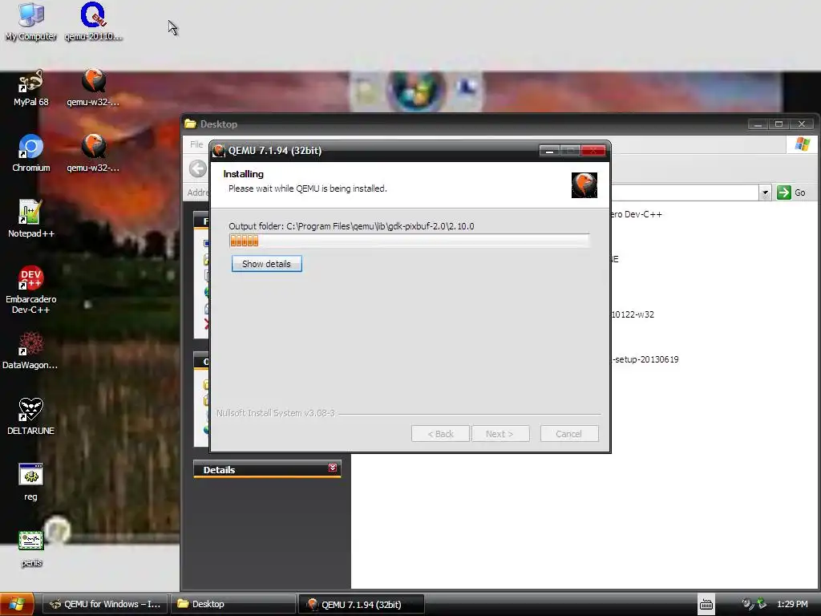Open My Computer desktop icon

click(30, 22)
